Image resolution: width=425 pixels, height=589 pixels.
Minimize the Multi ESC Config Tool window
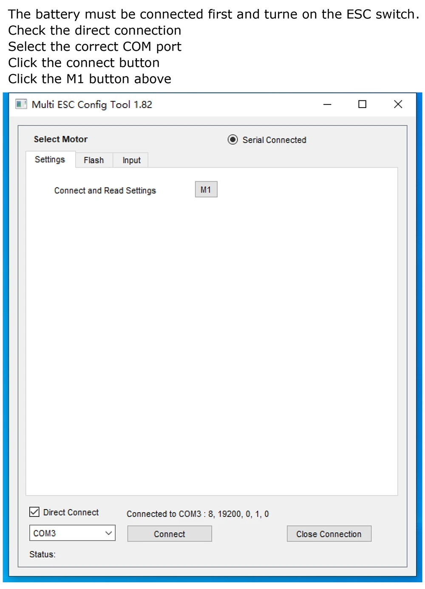tap(327, 104)
